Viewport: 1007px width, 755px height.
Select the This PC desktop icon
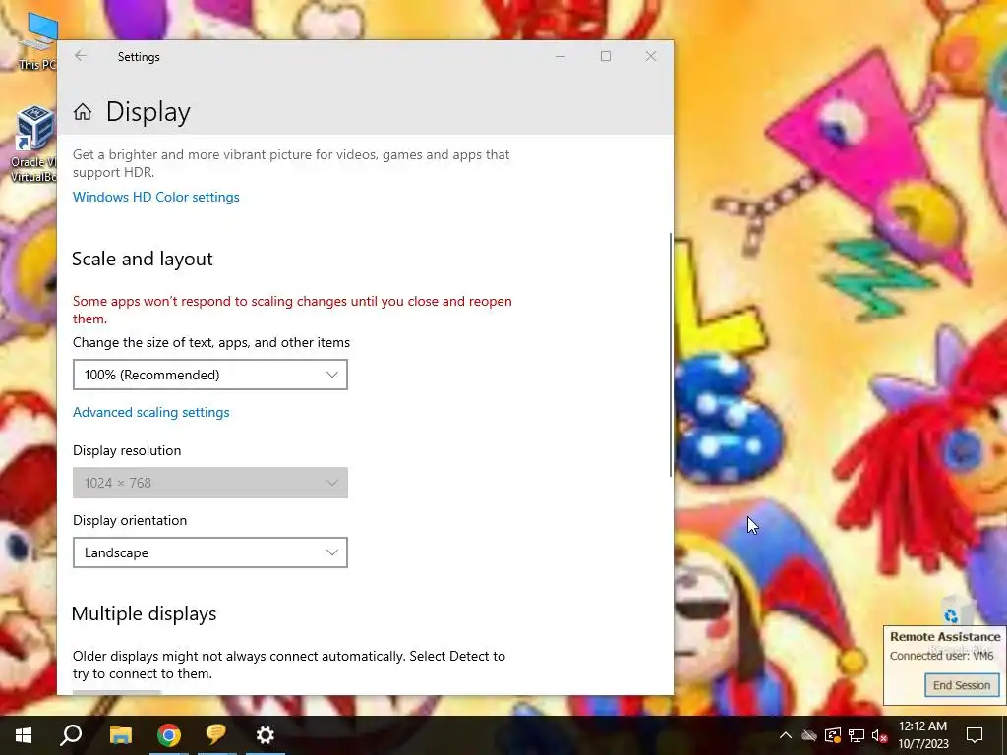coord(37,41)
